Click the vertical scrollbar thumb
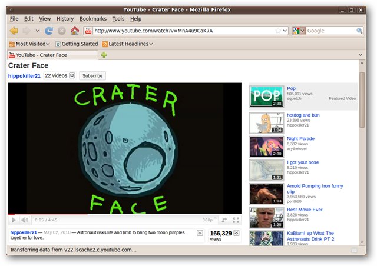This screenshot has height=266, width=377. tap(362, 99)
